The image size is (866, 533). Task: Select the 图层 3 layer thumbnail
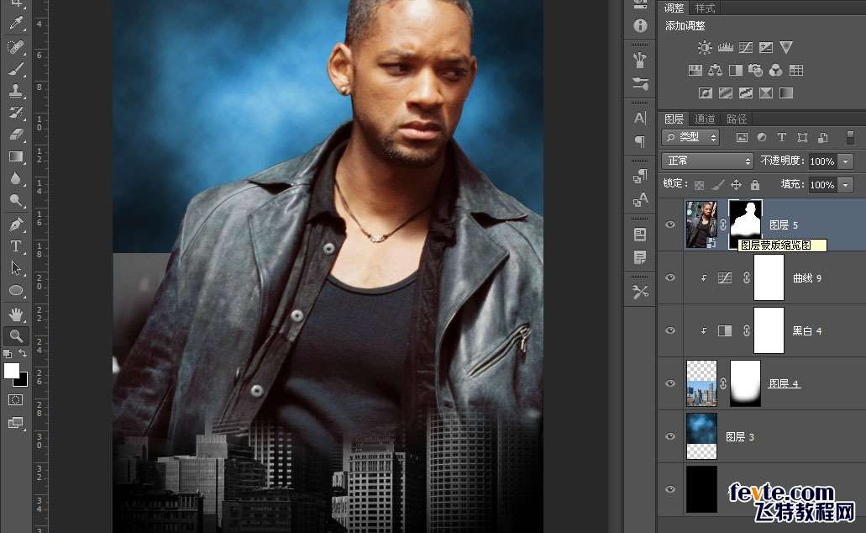tap(701, 436)
